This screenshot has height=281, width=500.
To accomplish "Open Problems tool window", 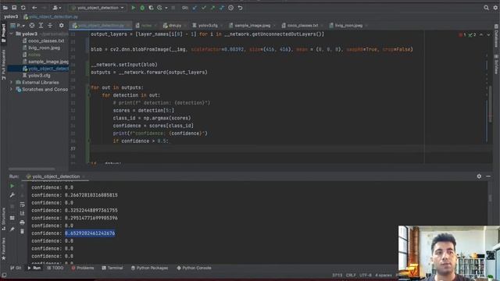I will click(83, 268).
